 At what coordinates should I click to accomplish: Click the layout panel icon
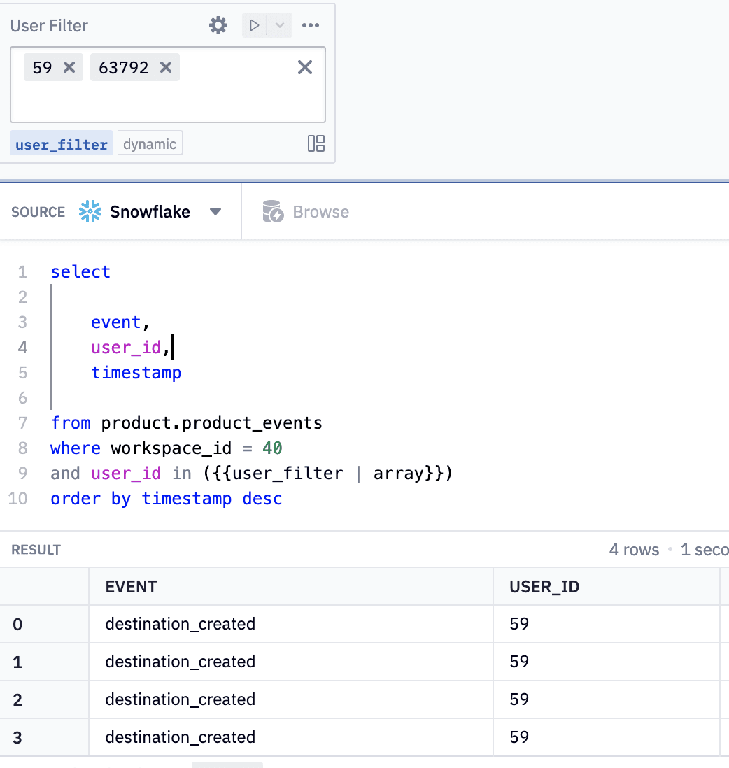tap(316, 143)
